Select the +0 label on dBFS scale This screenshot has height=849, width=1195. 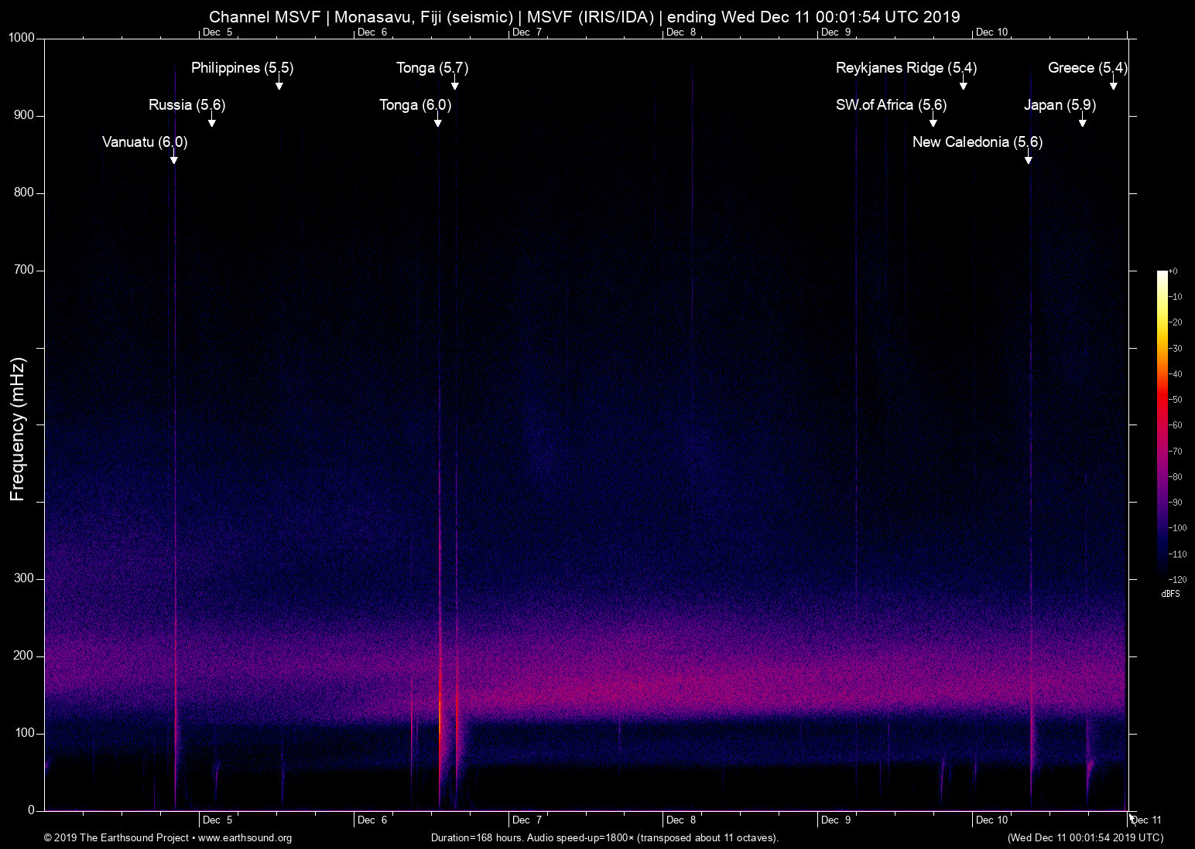tap(1173, 271)
